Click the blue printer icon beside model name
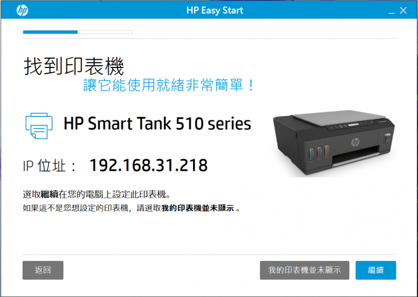 pyautogui.click(x=39, y=126)
